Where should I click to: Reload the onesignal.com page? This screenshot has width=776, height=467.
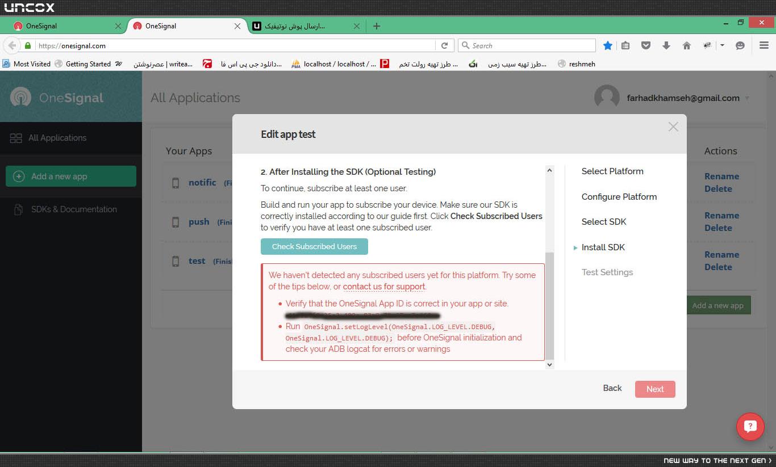click(x=445, y=45)
